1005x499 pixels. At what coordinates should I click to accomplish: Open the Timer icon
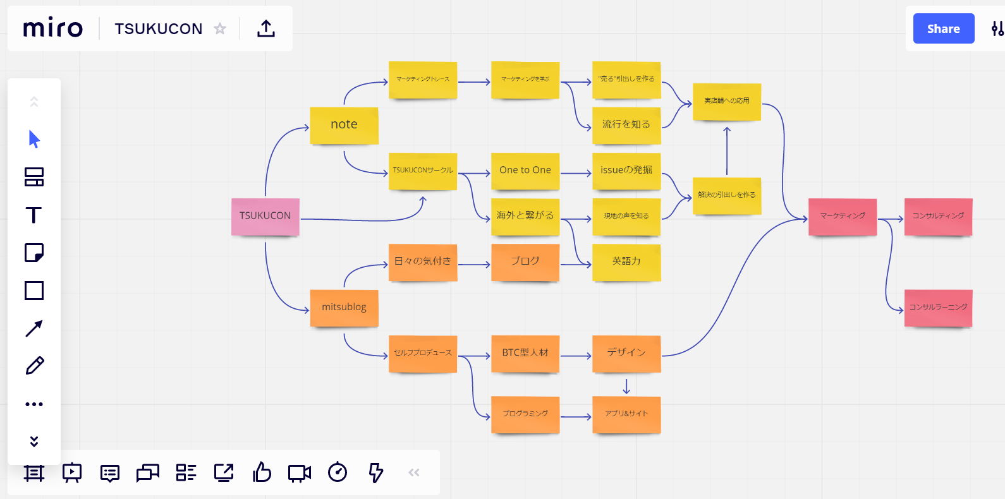tap(338, 472)
